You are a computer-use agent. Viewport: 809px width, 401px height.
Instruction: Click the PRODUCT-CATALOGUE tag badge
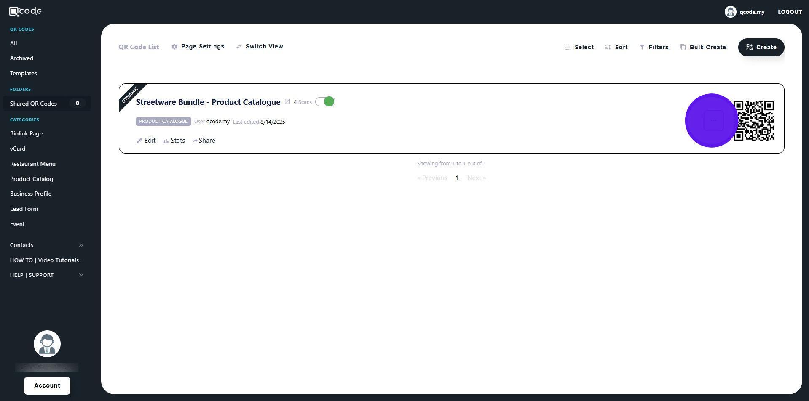coord(163,122)
